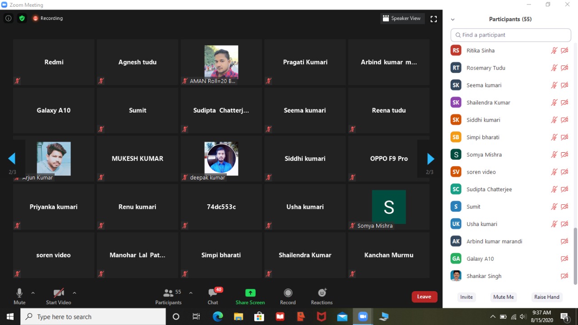Screen dimensions: 578x325
Task: Open the meeting information icon
Action: pyautogui.click(x=8, y=19)
